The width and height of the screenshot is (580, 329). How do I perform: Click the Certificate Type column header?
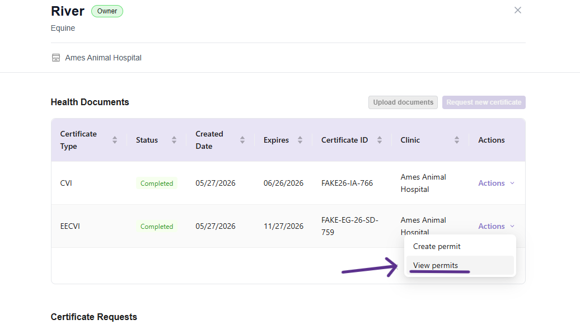pos(89,140)
